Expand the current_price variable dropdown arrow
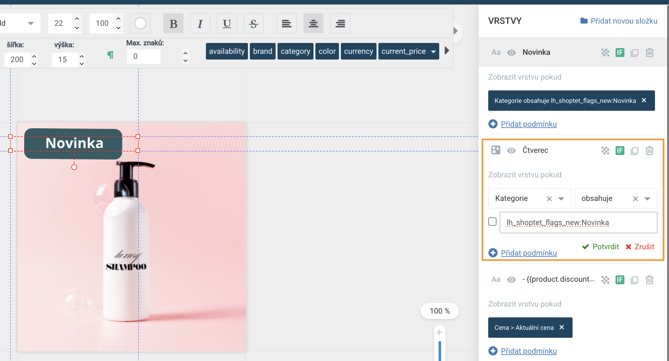The width and height of the screenshot is (669, 361). point(433,52)
